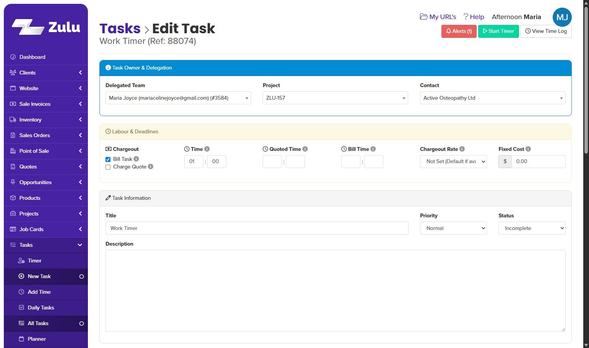Image resolution: width=589 pixels, height=348 pixels.
Task: Click the Zulu logo in sidebar
Action: point(46,27)
